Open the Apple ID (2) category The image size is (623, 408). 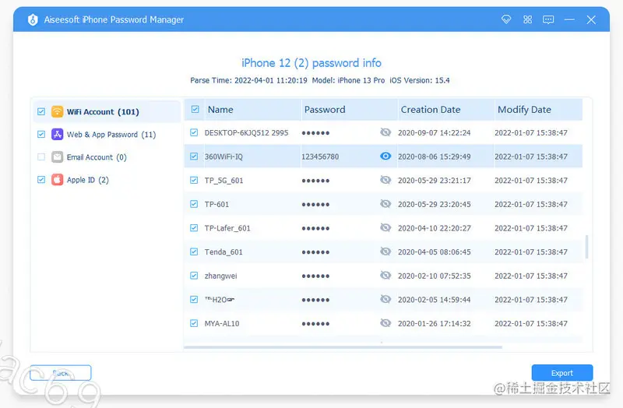pyautogui.click(x=107, y=180)
